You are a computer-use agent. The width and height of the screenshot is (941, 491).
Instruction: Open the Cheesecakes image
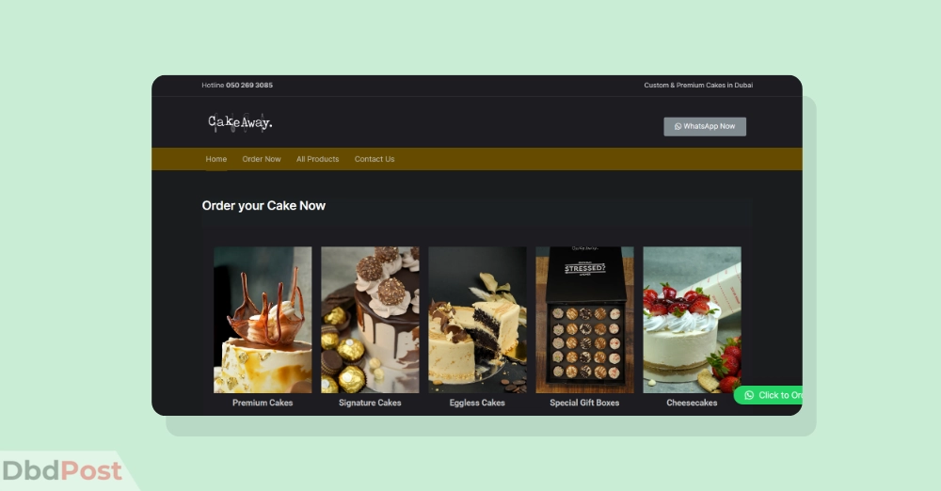tap(692, 320)
